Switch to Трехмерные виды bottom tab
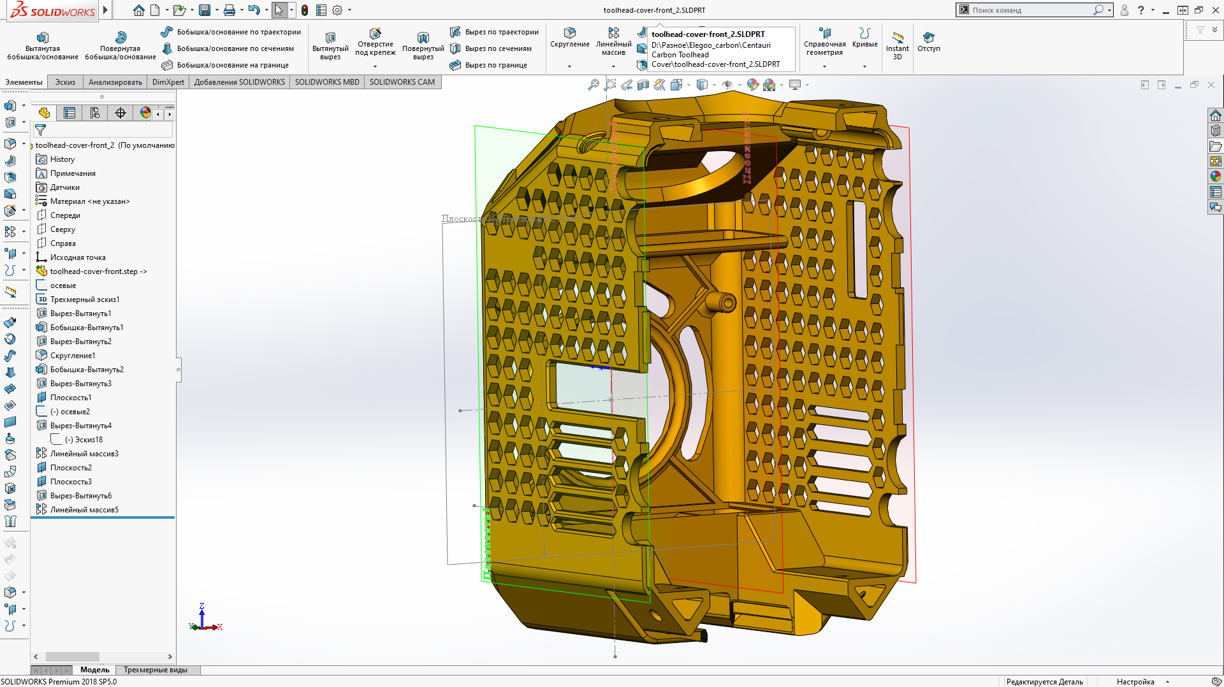 coord(156,670)
